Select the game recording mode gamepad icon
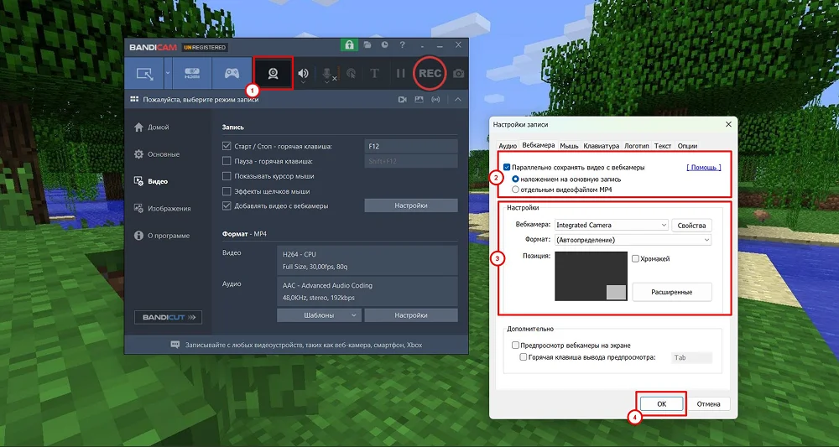This screenshot has height=447, width=839. click(232, 73)
